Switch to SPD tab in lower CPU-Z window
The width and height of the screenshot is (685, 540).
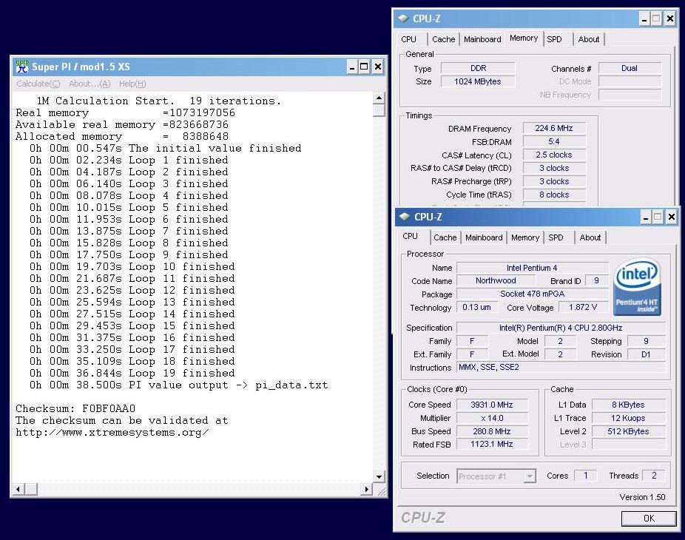point(556,237)
